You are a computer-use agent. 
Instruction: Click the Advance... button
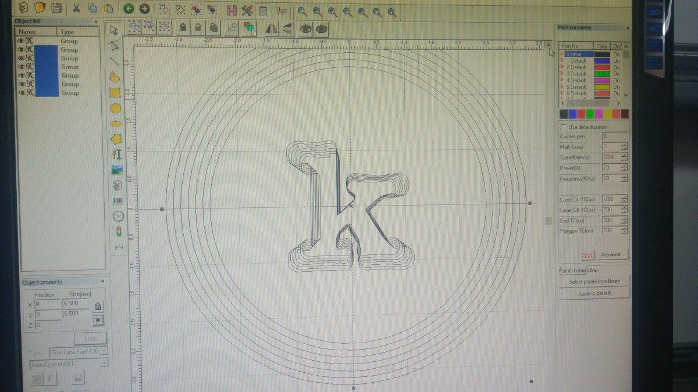(611, 254)
